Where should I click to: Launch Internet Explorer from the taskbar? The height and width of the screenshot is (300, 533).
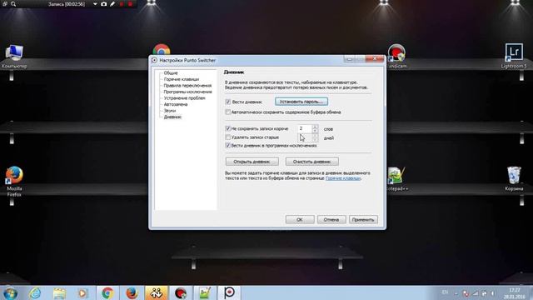click(35, 292)
